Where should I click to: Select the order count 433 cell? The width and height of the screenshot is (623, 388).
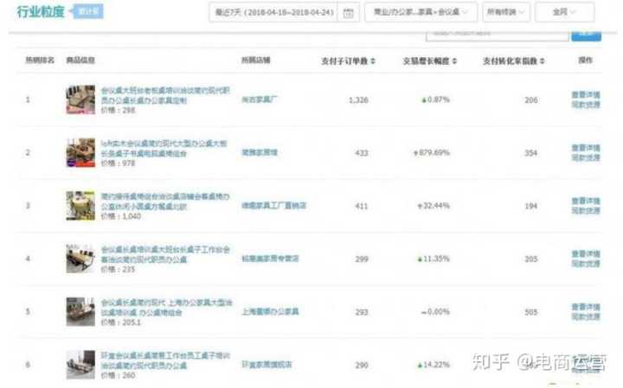pyautogui.click(x=362, y=153)
